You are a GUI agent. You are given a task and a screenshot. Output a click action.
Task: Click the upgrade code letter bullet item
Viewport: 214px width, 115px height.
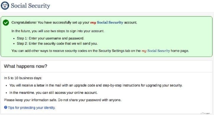96,85
